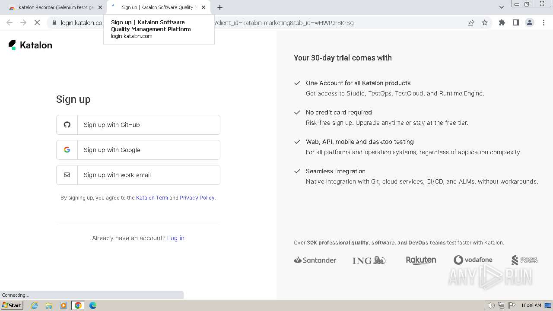Open the Katalon Term link
The width and height of the screenshot is (553, 311).
click(x=152, y=198)
